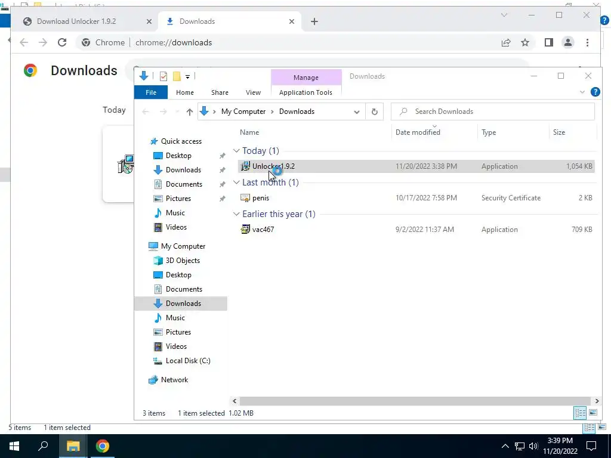The height and width of the screenshot is (458, 611).
Task: Collapse the Today (1) group
Action: click(x=236, y=151)
